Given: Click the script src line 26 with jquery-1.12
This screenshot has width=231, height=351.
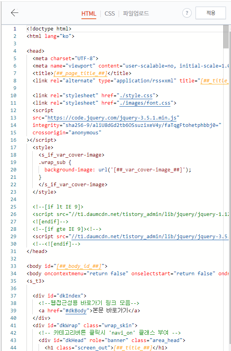Looking at the screenshot, I should point(130,214).
